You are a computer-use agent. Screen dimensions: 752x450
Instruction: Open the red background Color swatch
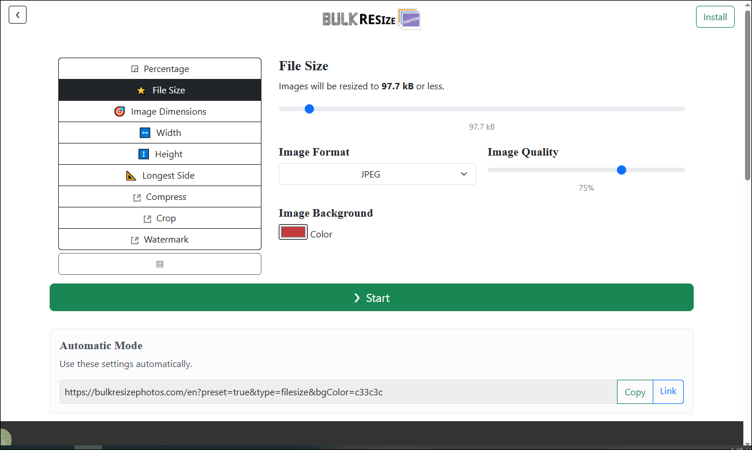293,232
